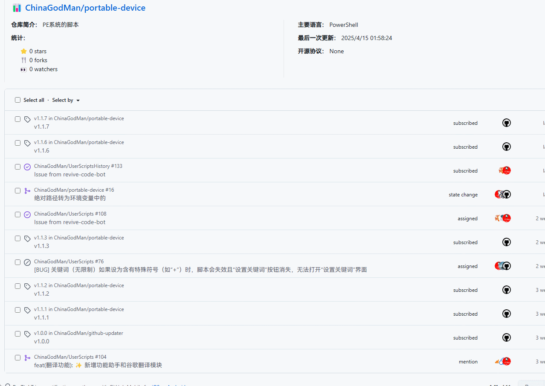Click the star icon next to 0 stars

[x=23, y=51]
